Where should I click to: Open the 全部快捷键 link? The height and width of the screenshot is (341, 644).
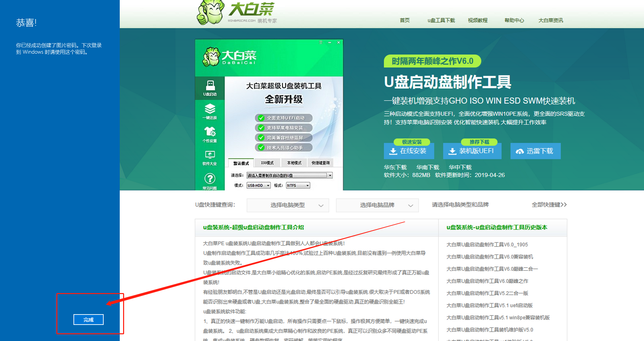549,205
